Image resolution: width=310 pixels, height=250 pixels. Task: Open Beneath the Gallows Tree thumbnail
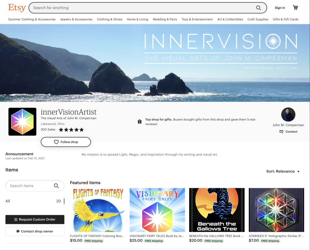(217, 210)
